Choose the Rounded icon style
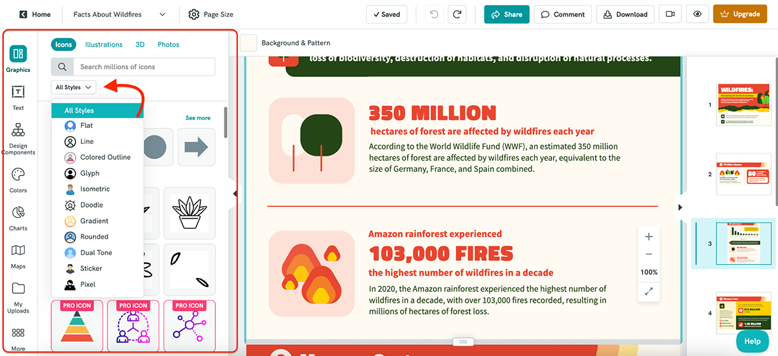 click(x=97, y=237)
